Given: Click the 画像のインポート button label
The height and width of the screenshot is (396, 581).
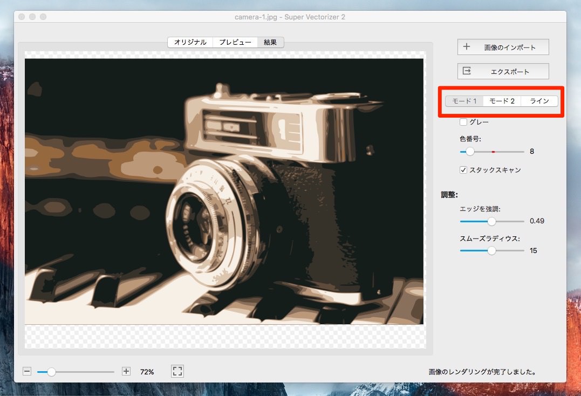Looking at the screenshot, I should (x=510, y=47).
